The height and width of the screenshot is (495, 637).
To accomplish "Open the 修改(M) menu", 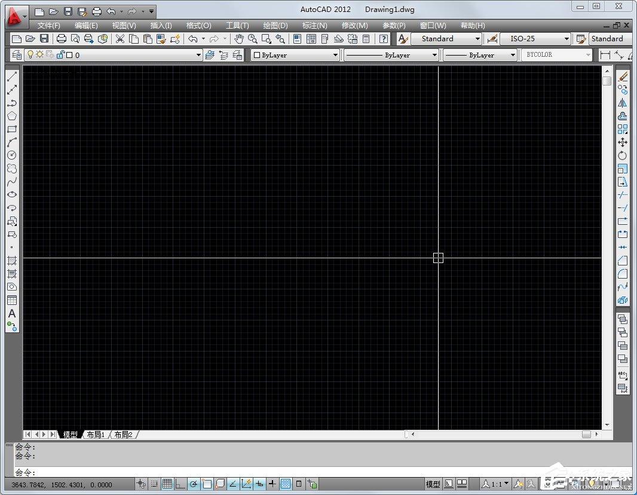I will point(355,26).
